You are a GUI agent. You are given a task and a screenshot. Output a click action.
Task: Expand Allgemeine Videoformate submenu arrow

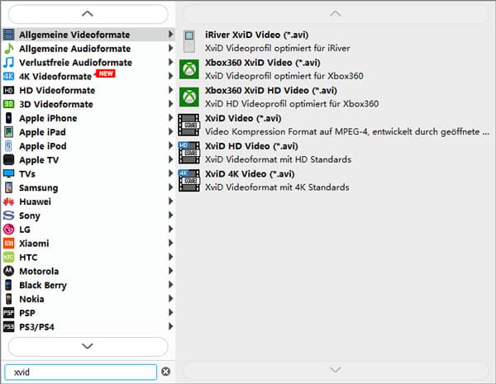[170, 34]
